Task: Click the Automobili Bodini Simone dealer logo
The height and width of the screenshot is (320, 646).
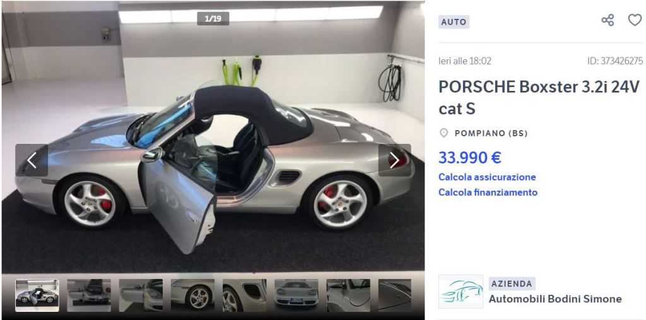Action: point(461,292)
